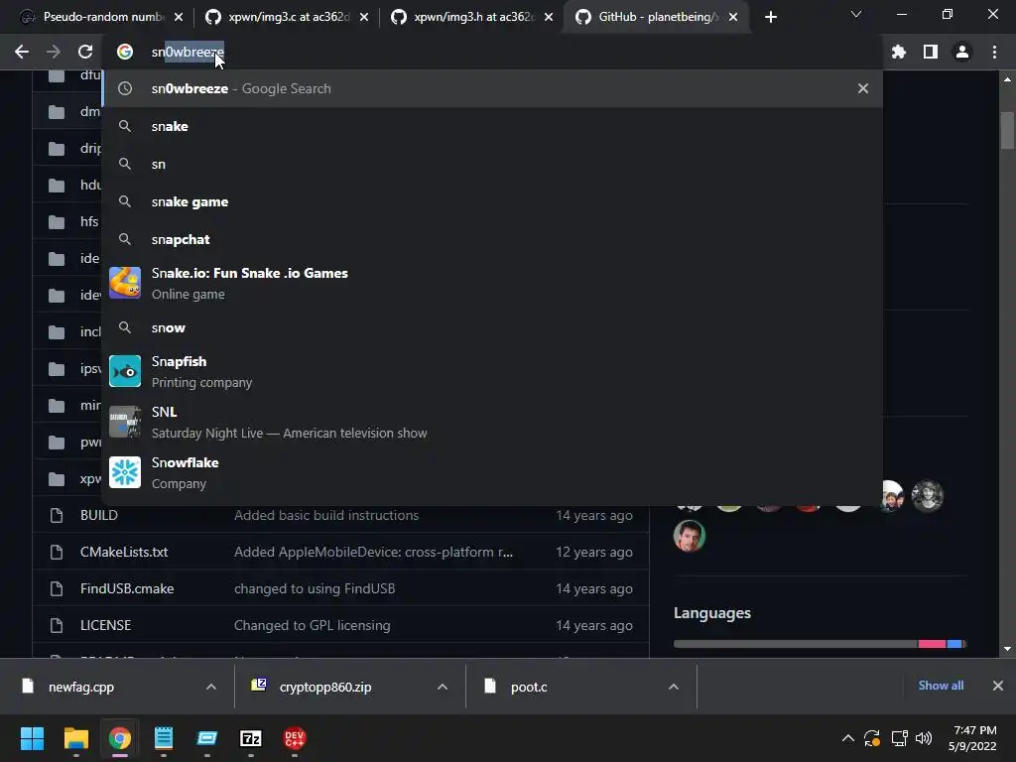Image resolution: width=1016 pixels, height=762 pixels.
Task: Open Notepad from the taskbar
Action: pos(164,738)
